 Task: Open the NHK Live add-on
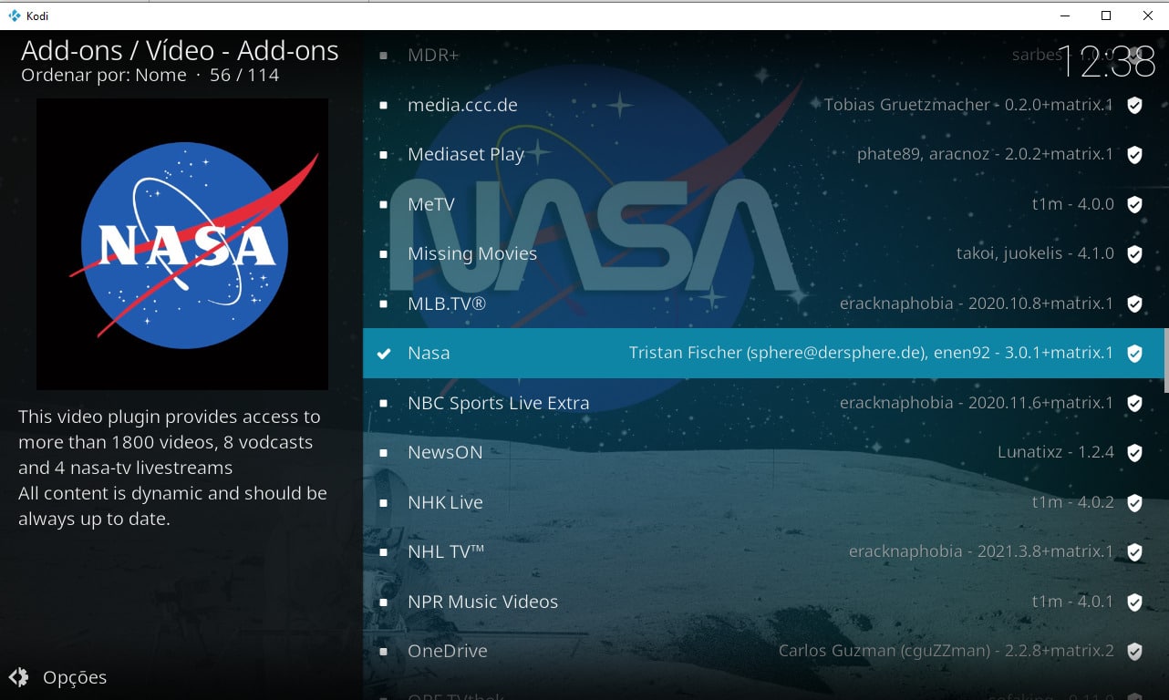pos(763,502)
